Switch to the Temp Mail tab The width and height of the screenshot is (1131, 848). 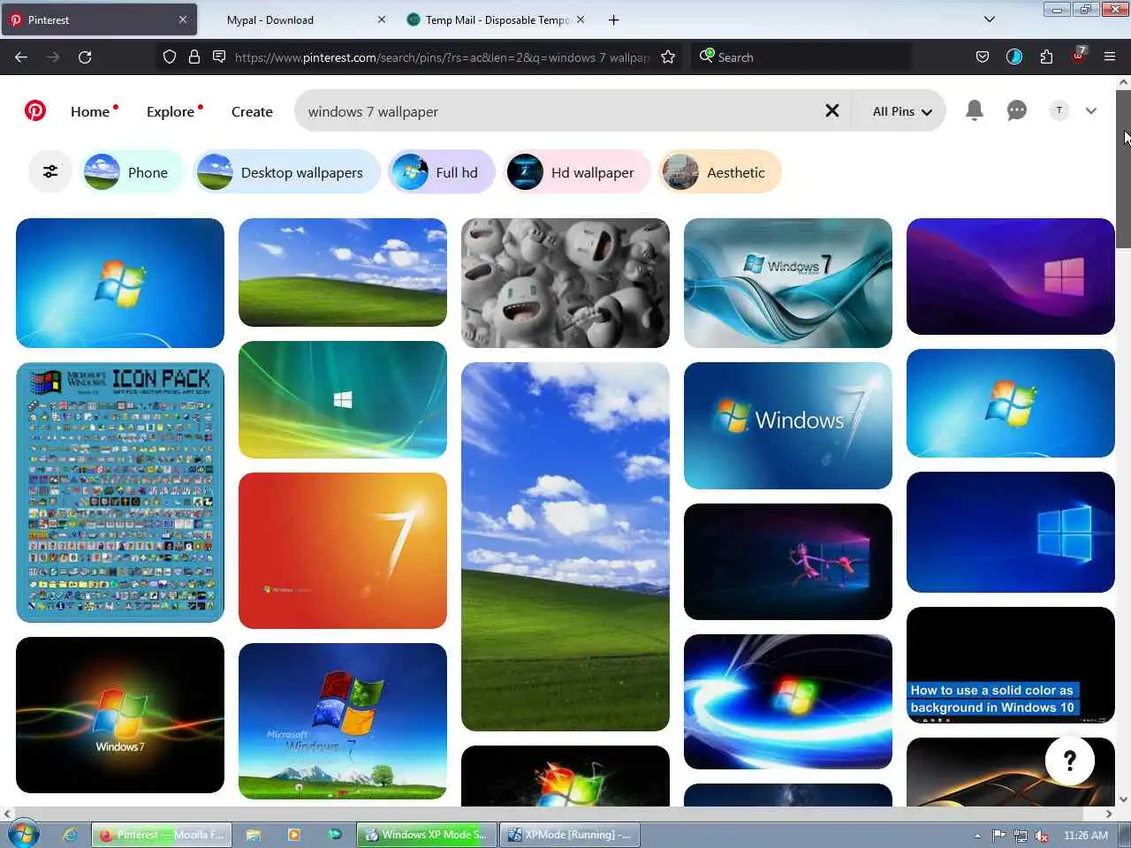(x=497, y=19)
